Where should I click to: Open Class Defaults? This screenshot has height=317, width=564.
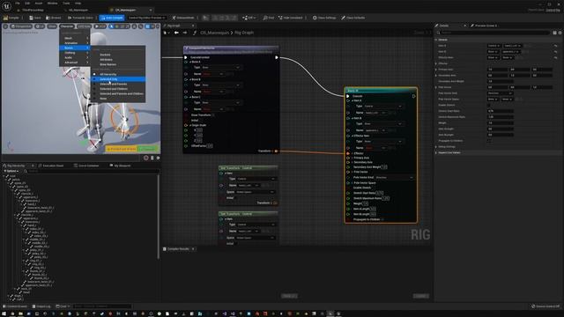(352, 18)
